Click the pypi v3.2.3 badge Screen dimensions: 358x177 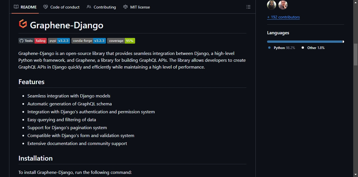pyautogui.click(x=59, y=41)
